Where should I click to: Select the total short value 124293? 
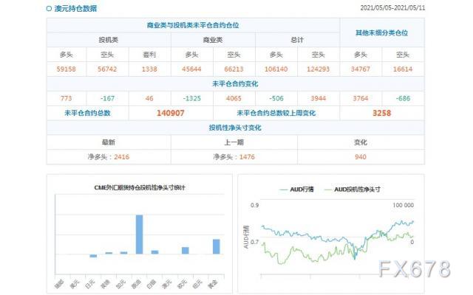(x=319, y=69)
